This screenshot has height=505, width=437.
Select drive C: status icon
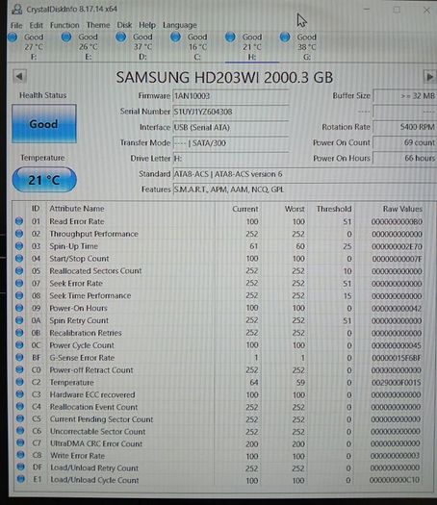point(175,38)
